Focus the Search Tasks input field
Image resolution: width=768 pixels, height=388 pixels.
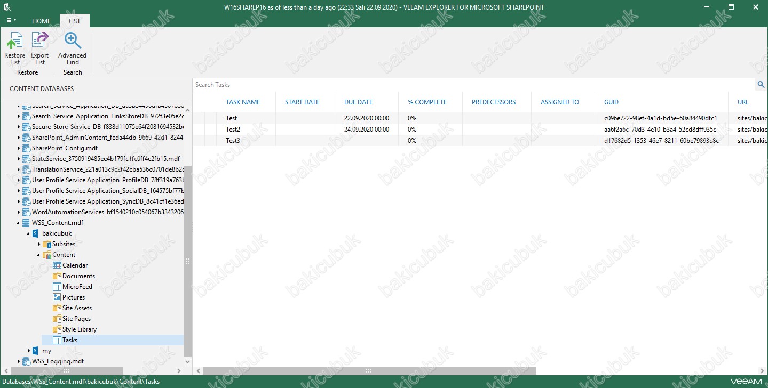tap(474, 85)
